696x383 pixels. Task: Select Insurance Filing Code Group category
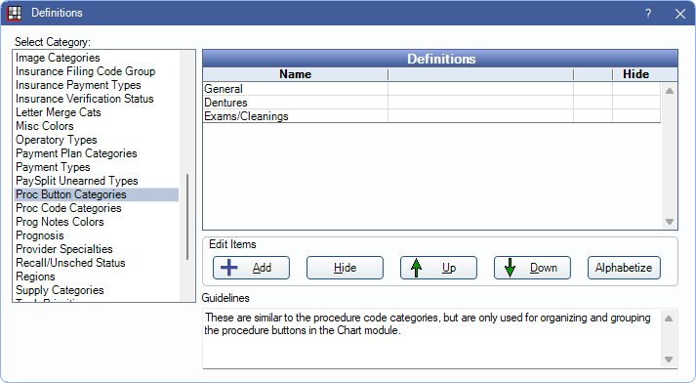97,71
